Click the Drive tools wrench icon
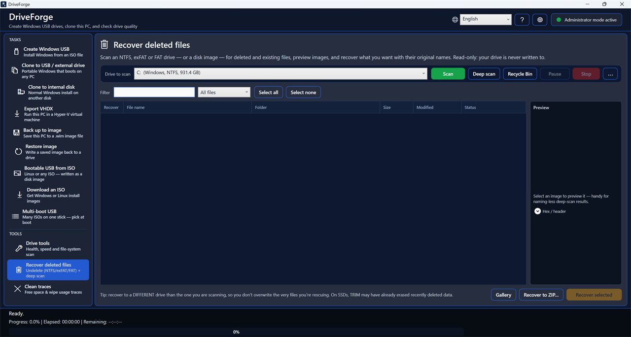 coord(19,249)
